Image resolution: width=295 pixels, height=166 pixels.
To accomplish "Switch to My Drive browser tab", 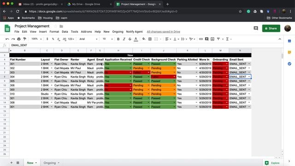I will click(x=86, y=4).
